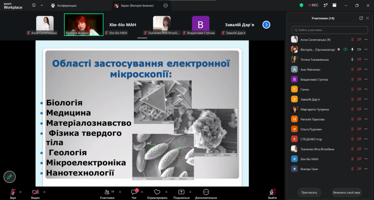
Task: Click camera-off icon for Владислава Стрічка in list
Action: pyautogui.click(x=359, y=79)
